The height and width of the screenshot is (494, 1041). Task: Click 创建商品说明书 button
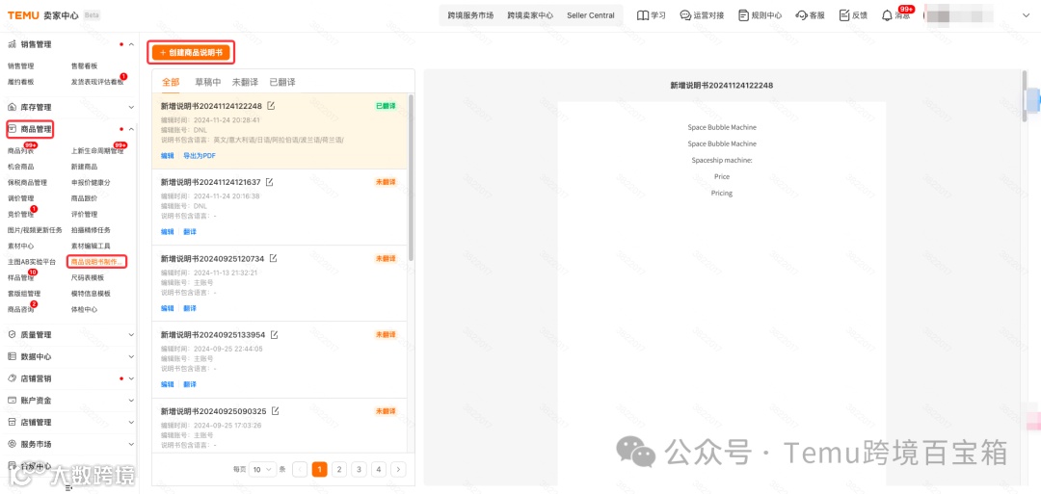pyautogui.click(x=191, y=52)
